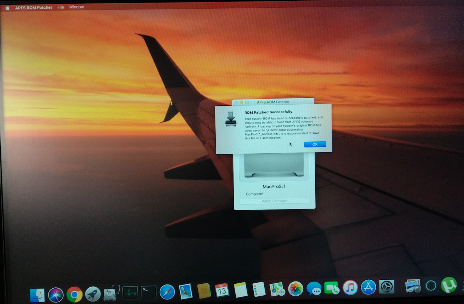
Task: Open Calendar icon showing 13
Action: tap(222, 290)
